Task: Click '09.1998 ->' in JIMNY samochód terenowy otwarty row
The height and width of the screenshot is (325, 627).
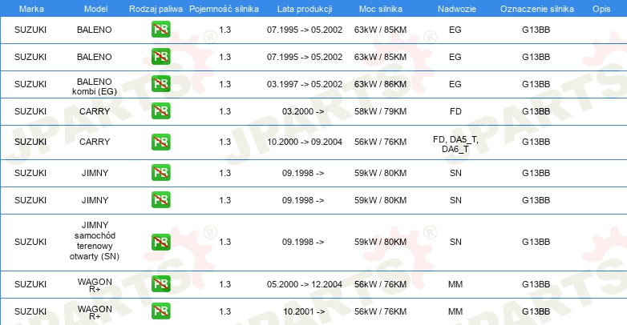Action: tap(303, 242)
